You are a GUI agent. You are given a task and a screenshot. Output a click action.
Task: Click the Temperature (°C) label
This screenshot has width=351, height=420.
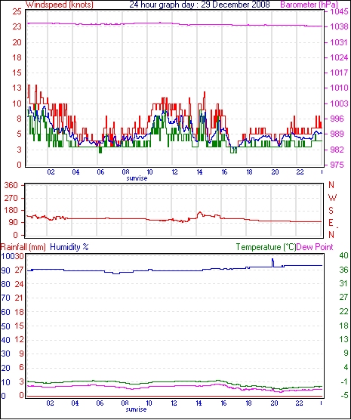coord(266,247)
